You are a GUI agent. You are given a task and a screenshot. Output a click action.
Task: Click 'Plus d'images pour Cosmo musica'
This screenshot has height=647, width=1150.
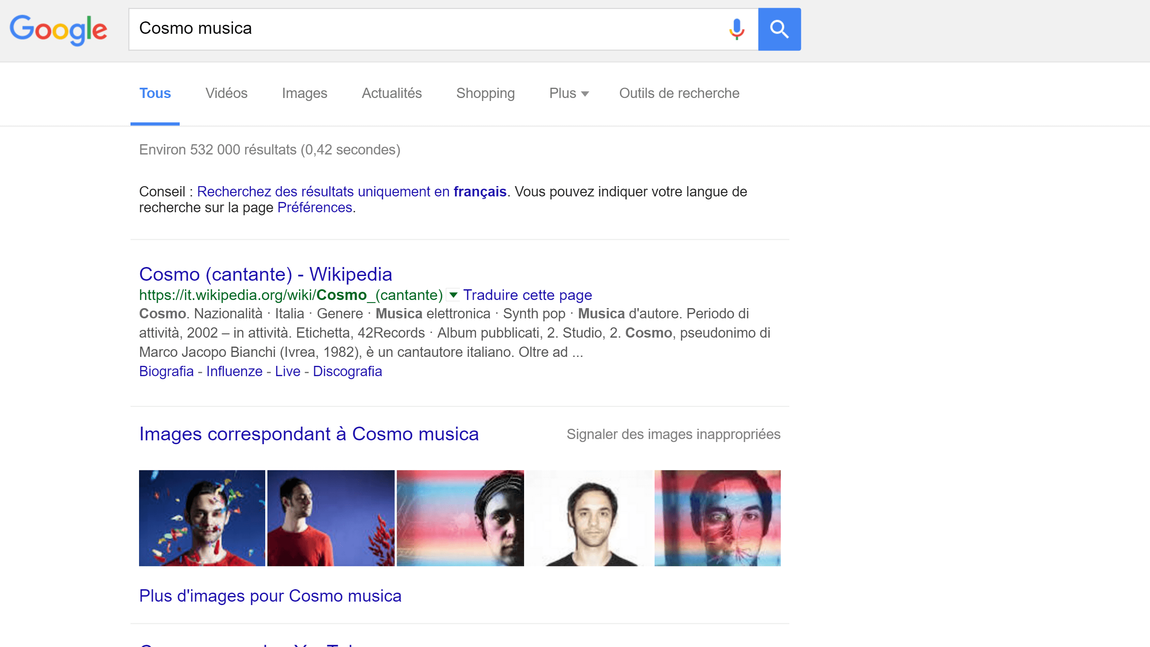click(x=270, y=596)
